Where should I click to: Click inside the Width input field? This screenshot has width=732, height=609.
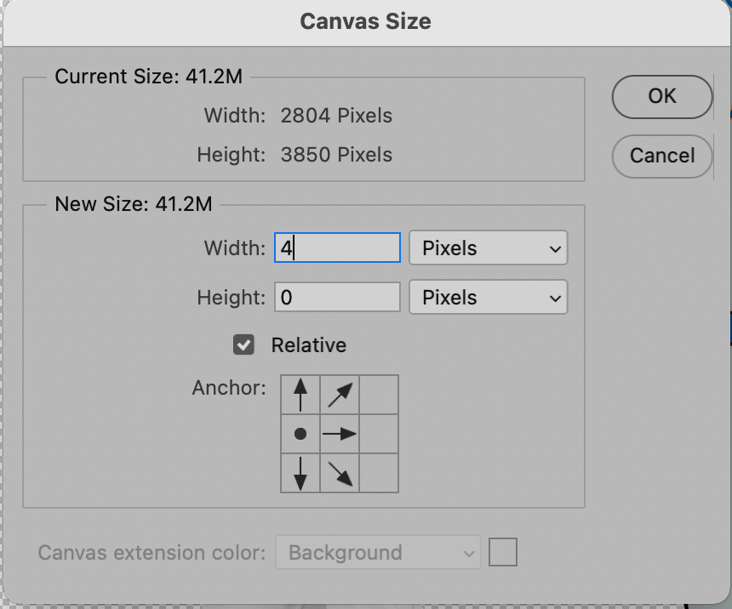[x=337, y=248]
